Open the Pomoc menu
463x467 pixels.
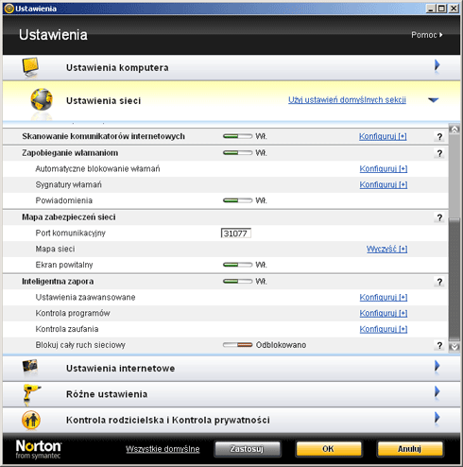pyautogui.click(x=427, y=35)
